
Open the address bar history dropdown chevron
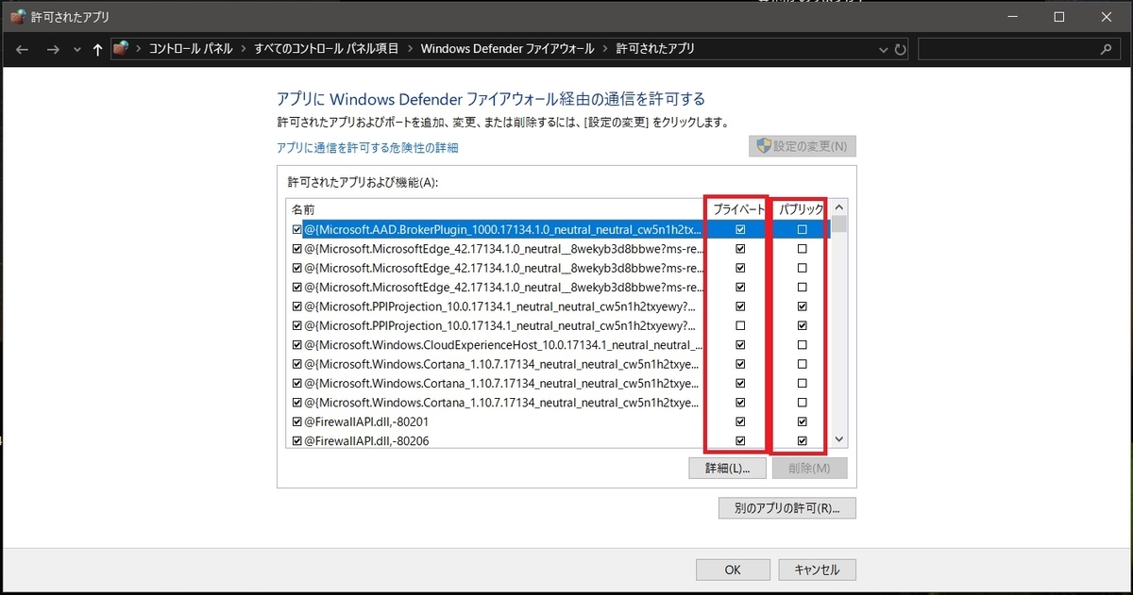[883, 49]
